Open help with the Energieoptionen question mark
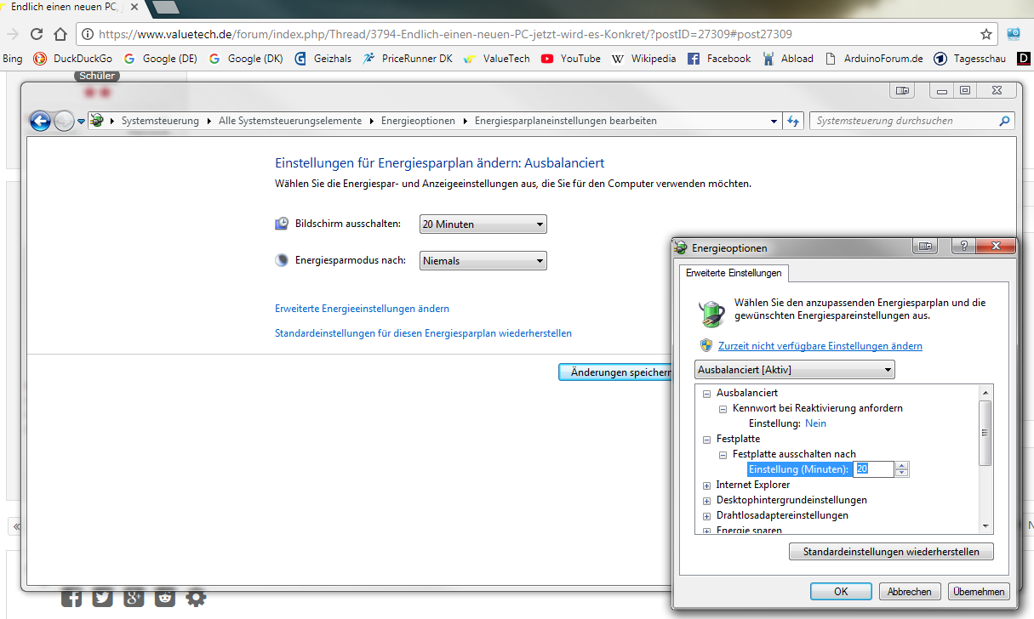This screenshot has height=619, width=1034. [963, 247]
